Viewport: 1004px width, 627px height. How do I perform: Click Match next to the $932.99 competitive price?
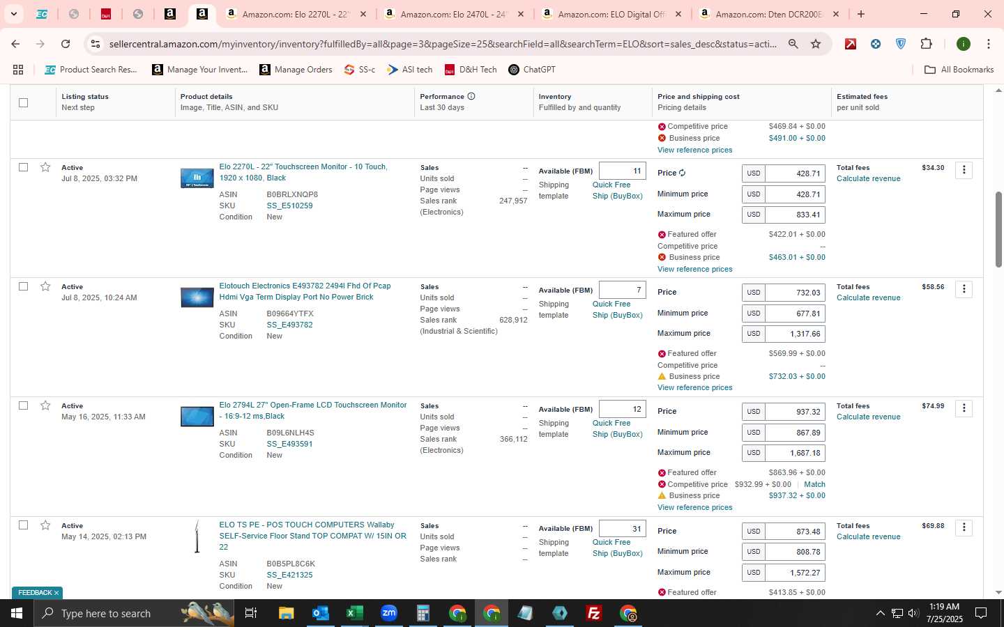click(x=814, y=484)
